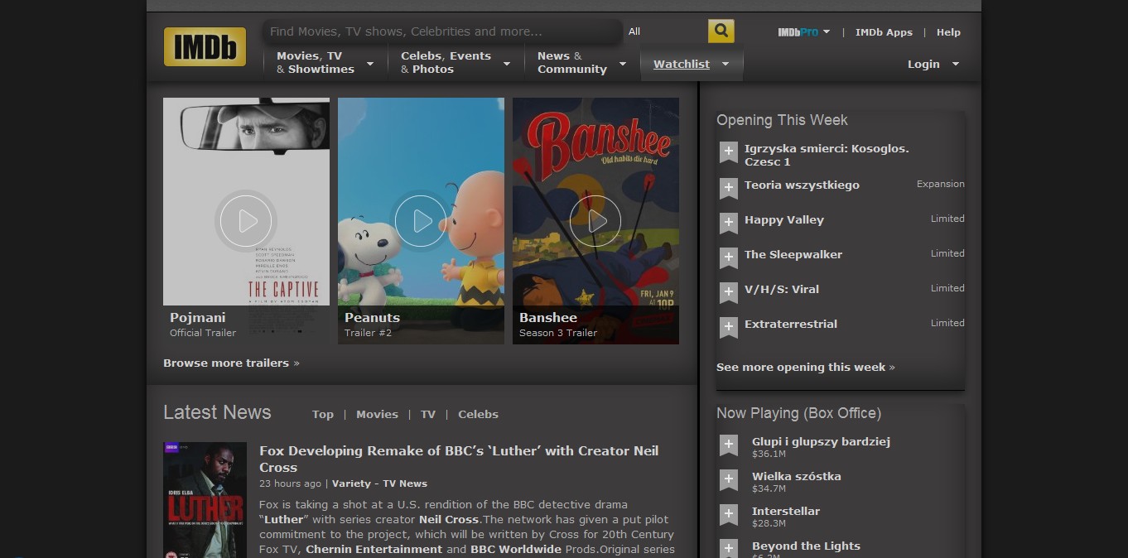
Task: Open the Wielka szóstka box office title
Action: pos(797,476)
